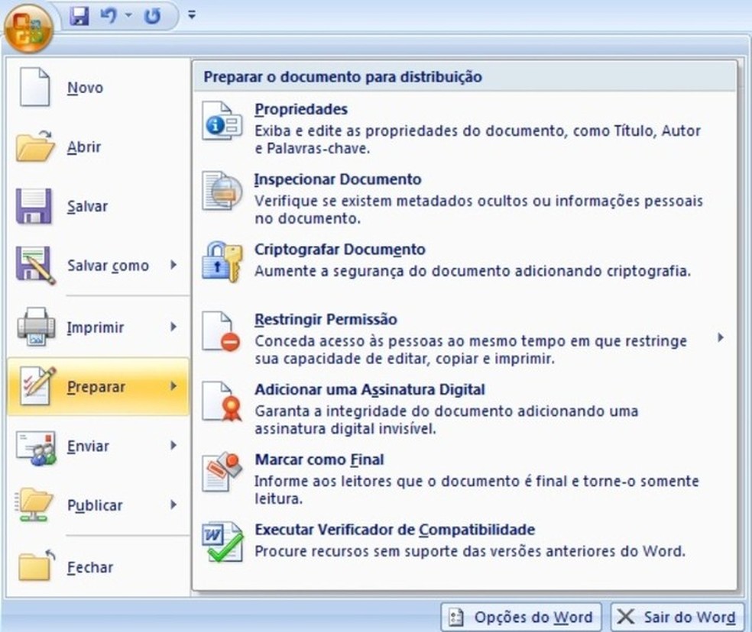Expand the Restringir Permissão options
Screen dimensions: 752x632
click(721, 336)
